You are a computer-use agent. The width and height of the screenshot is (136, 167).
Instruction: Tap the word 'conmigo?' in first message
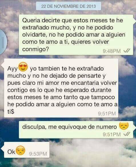pos(35,49)
